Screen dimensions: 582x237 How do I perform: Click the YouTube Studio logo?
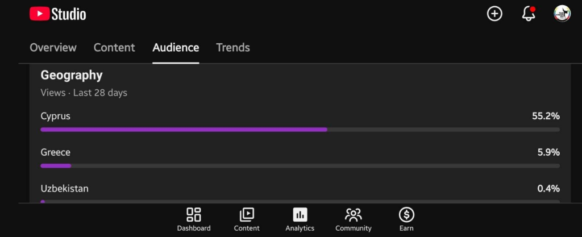[x=58, y=14]
